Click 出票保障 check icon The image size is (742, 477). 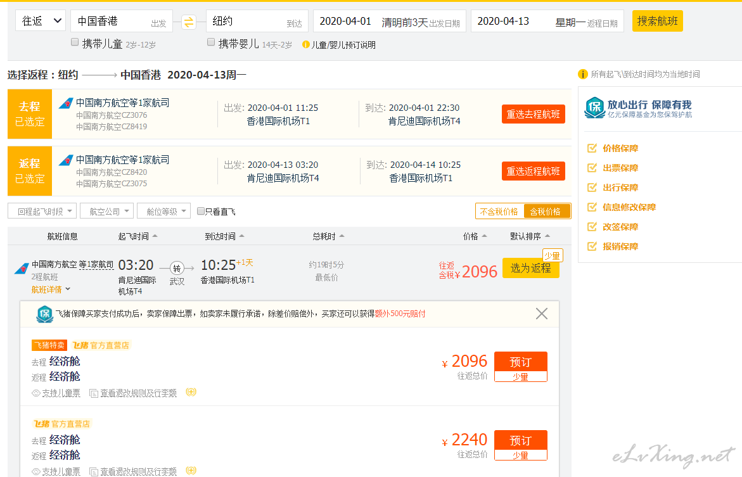(x=592, y=168)
